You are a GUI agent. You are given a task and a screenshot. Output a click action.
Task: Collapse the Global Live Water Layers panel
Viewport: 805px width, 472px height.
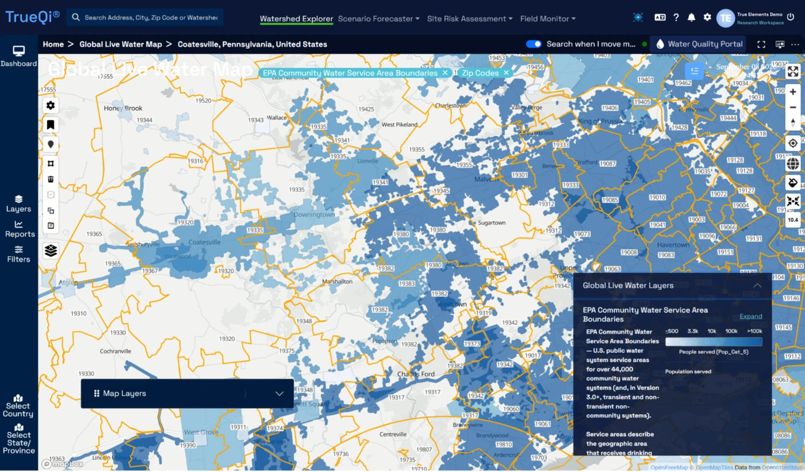757,286
